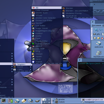Screen dimensions: 104x104
Task: Click the open book icon in Konqueror
Action: [95, 38]
